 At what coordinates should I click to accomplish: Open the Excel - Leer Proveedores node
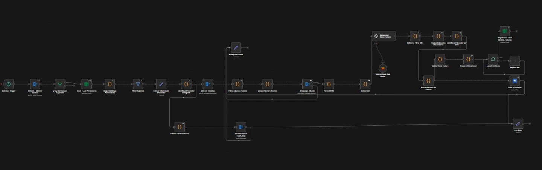[x=87, y=84]
